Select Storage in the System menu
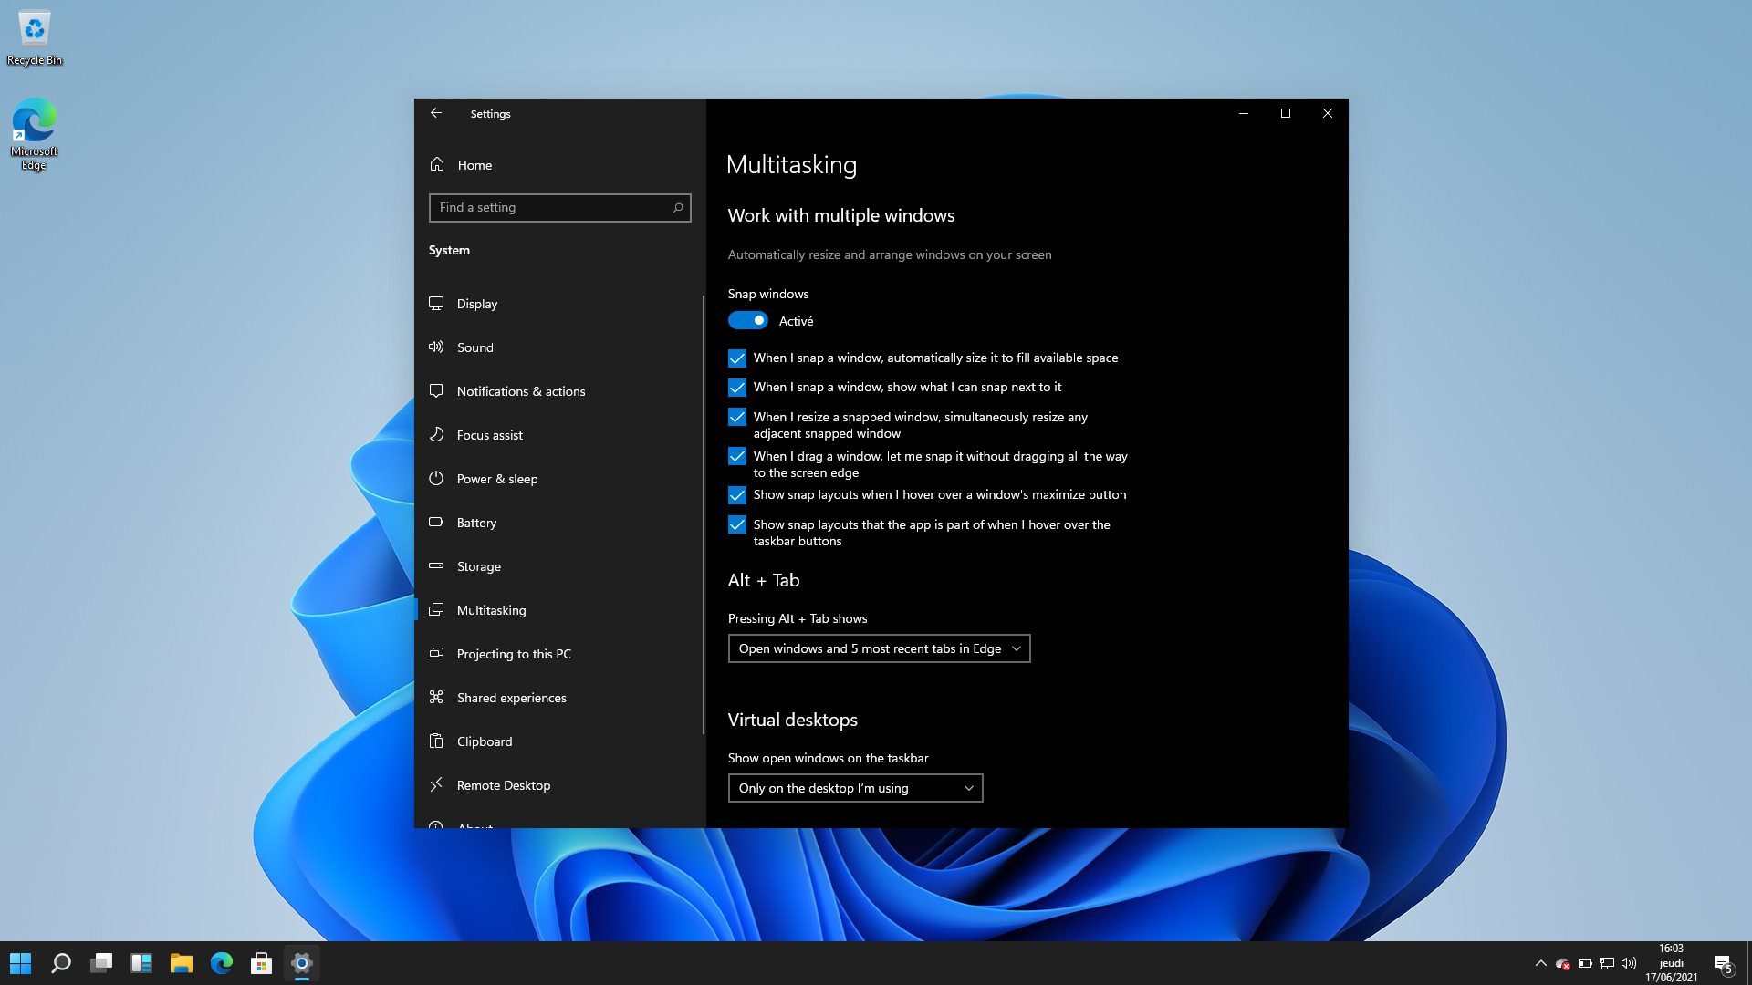Viewport: 1752px width, 985px height. click(478, 566)
